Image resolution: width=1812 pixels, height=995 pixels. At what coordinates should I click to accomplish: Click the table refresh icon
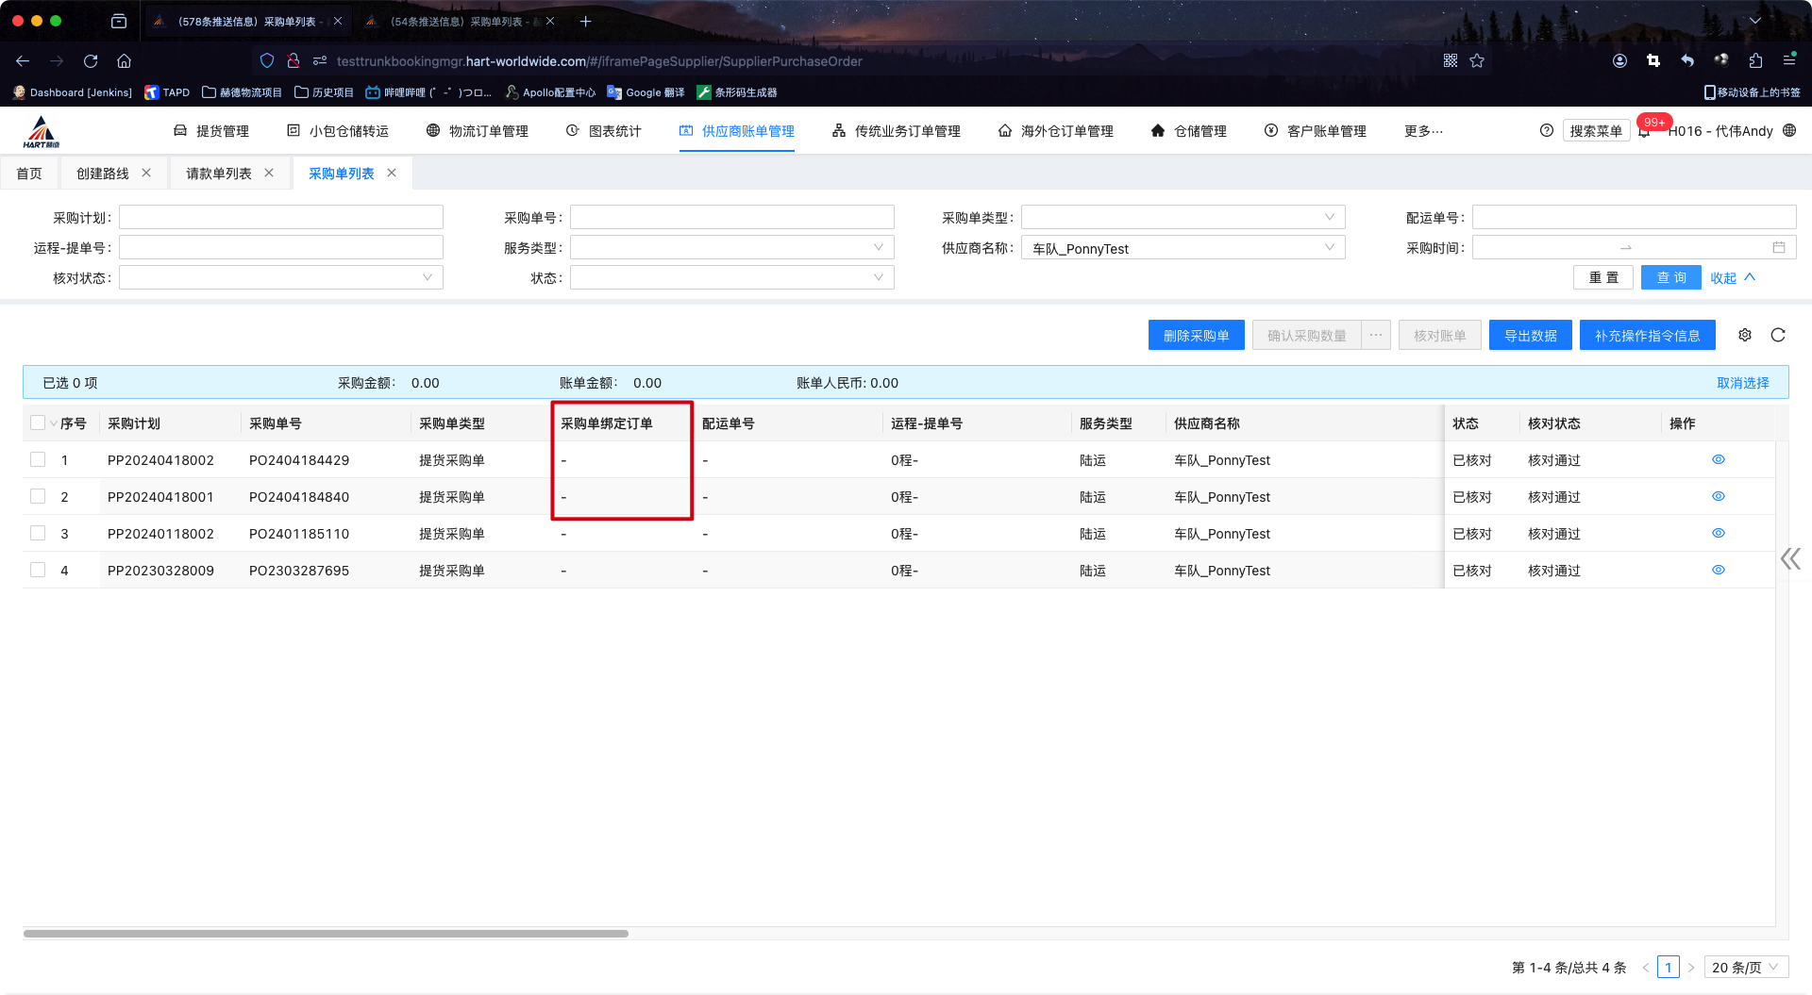(1778, 335)
